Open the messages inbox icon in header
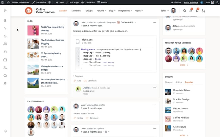The height and width of the screenshot is (137, 220). pyautogui.click(x=191, y=11)
